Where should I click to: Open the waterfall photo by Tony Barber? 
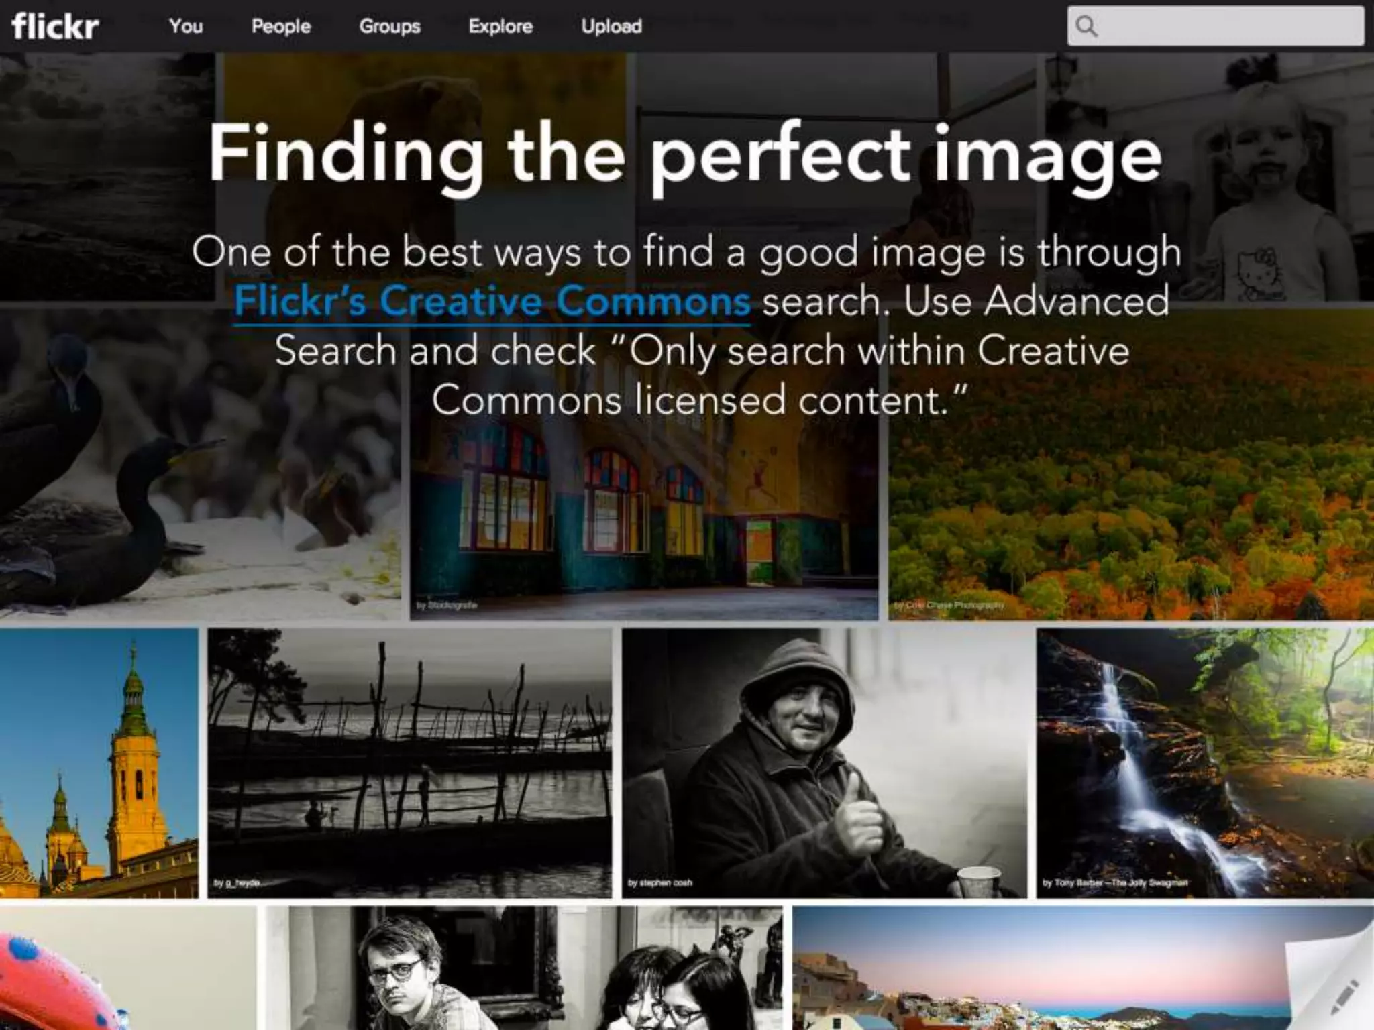1205,762
